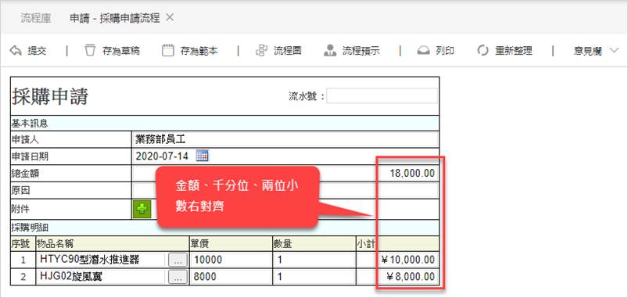The width and height of the screenshot is (628, 298).
Task: Click the 流程預示 person icon
Action: (330, 51)
